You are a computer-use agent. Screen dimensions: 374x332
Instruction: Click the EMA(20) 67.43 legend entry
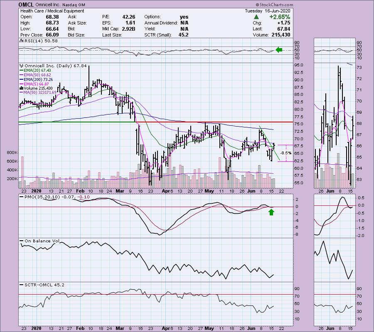click(x=37, y=71)
